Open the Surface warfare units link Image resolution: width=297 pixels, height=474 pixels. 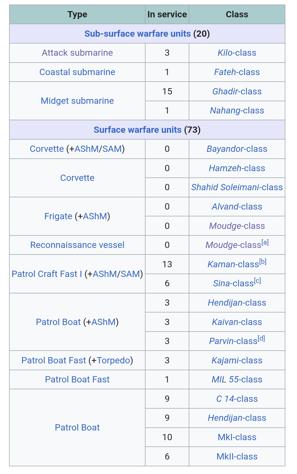138,130
